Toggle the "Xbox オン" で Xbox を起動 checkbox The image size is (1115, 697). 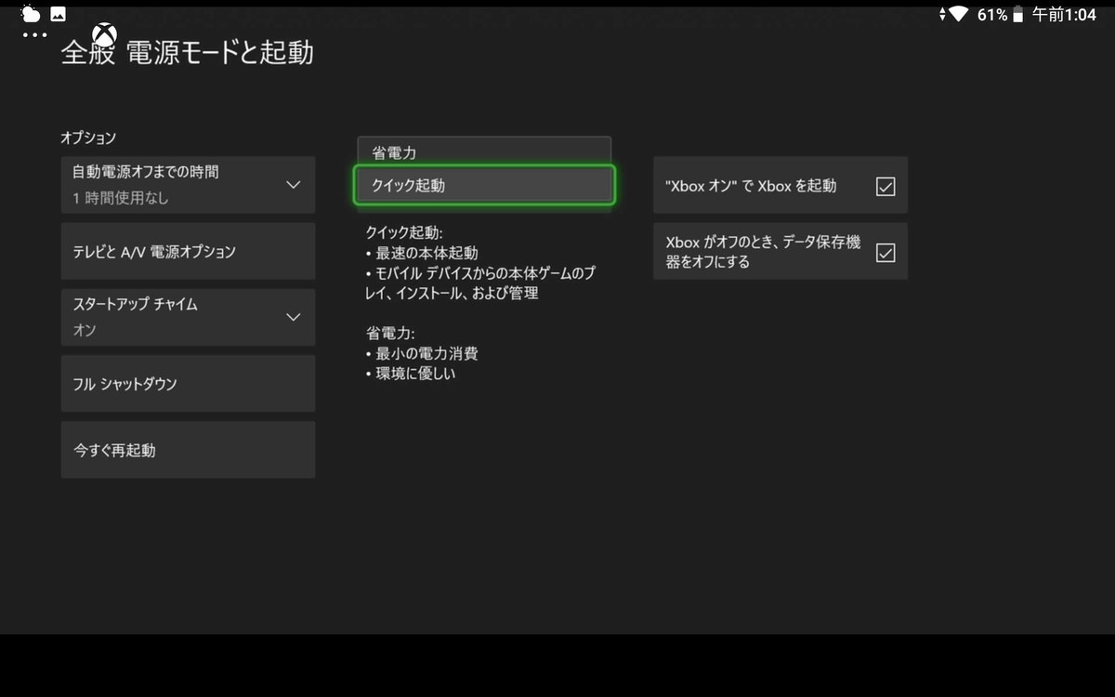(x=885, y=186)
